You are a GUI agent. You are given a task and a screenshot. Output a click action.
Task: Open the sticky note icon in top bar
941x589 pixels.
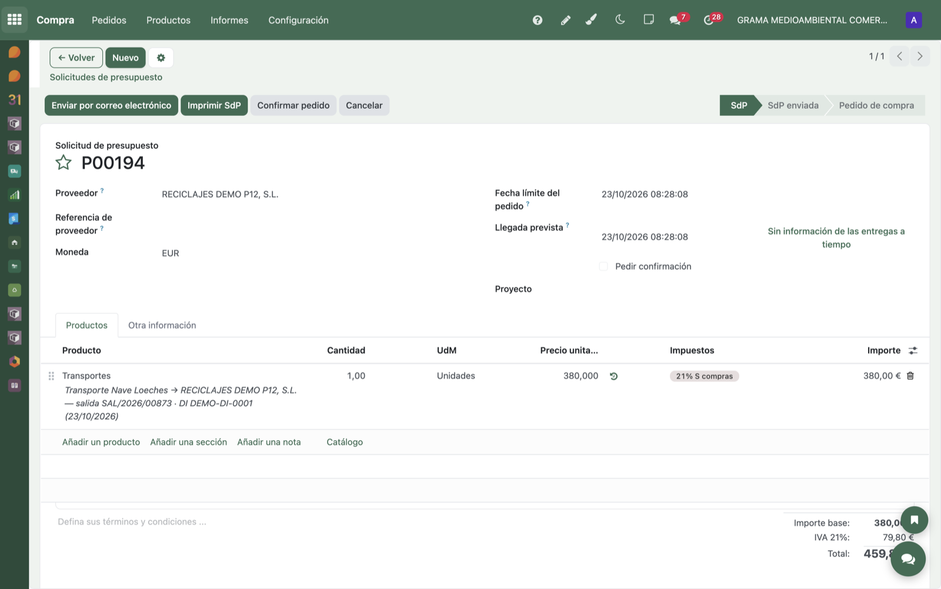[x=649, y=20]
